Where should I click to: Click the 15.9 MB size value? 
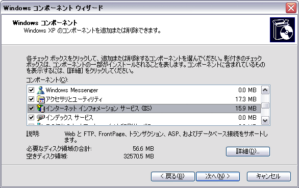point(246,109)
